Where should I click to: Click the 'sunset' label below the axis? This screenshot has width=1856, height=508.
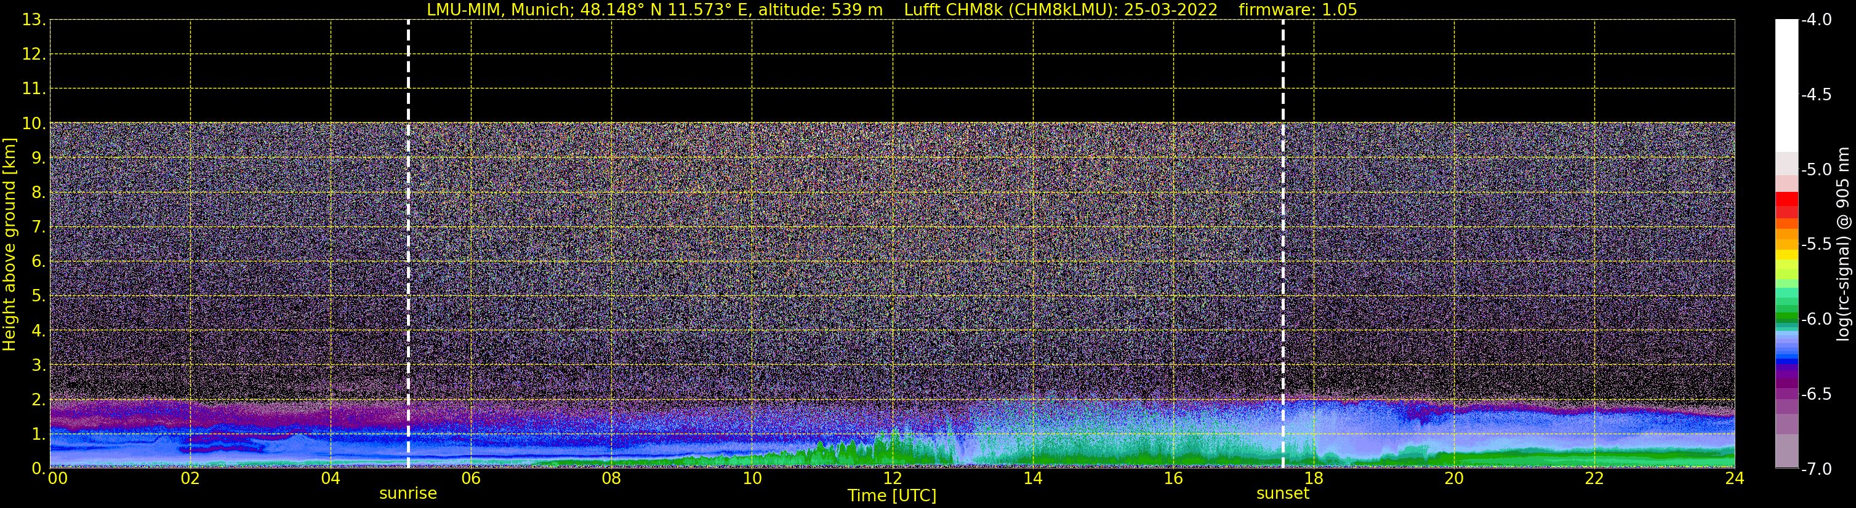pos(1282,494)
